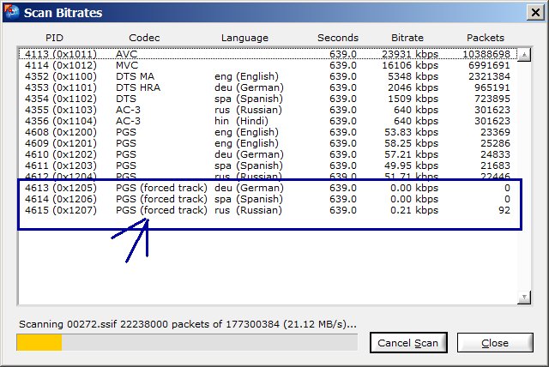Select the 4610 (0x1202) PGS German row
549x367 pixels.
click(x=268, y=154)
